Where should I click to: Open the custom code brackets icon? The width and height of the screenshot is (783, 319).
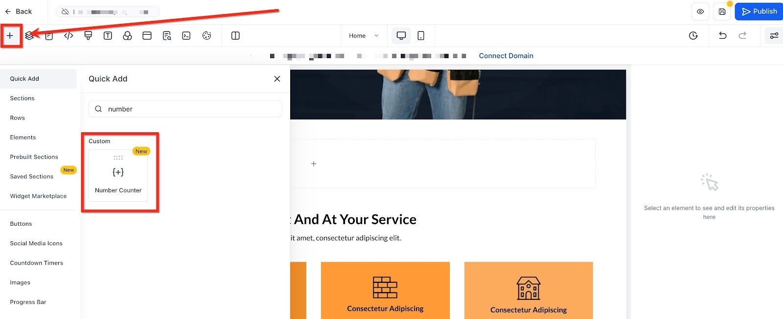(x=69, y=36)
